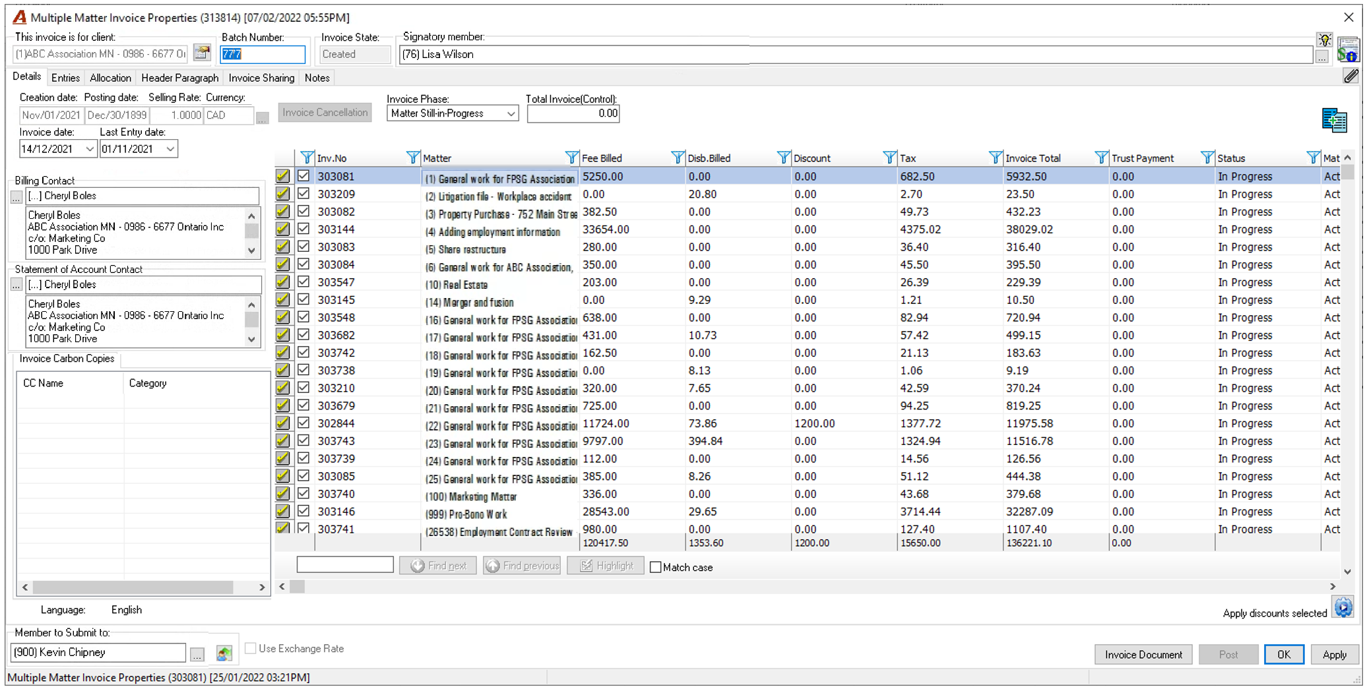Viewport: 1365px width, 689px height.
Task: Open the Billing Contact browse button
Action: (x=16, y=196)
